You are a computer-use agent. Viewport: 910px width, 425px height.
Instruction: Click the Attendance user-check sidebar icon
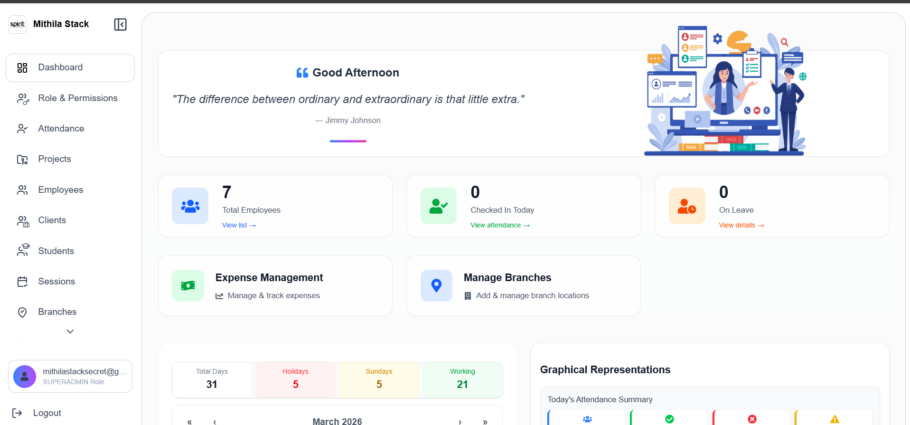coord(22,129)
